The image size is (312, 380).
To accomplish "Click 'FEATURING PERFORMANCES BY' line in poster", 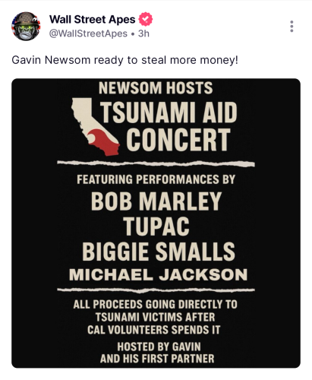I will (156, 179).
